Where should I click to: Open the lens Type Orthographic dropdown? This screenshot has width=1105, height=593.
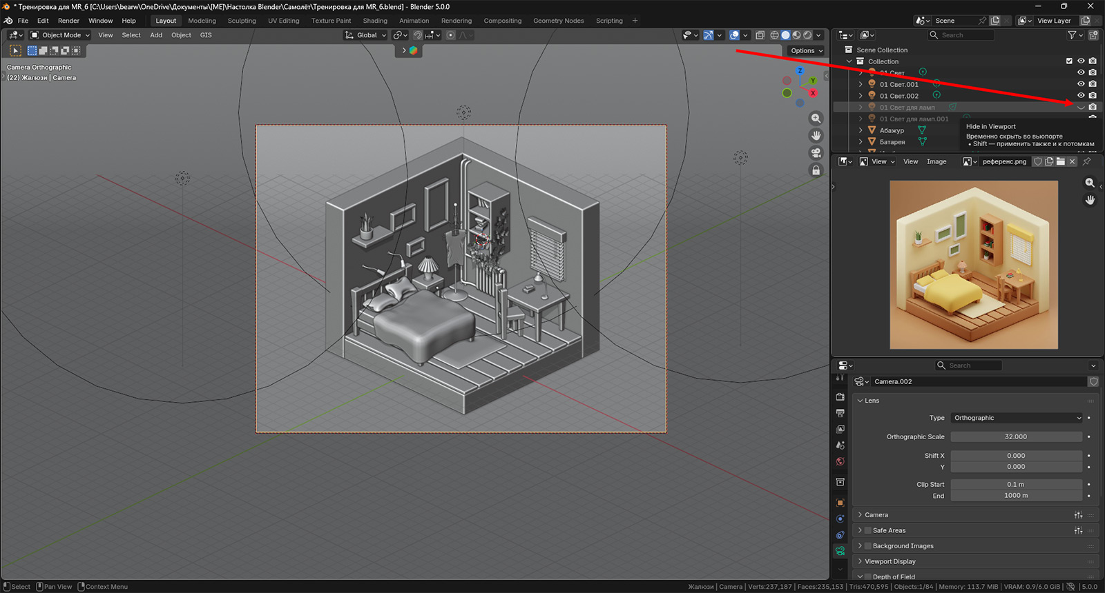pyautogui.click(x=1016, y=418)
